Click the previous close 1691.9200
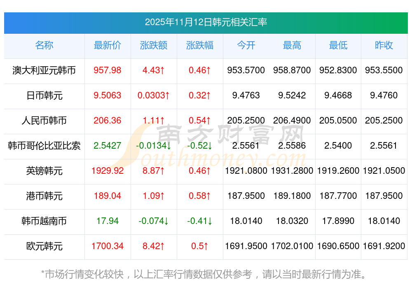Screen dimensions: 412x287 pos(384,246)
